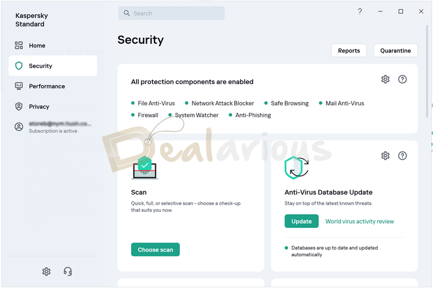Open support via headset icon
The width and height of the screenshot is (433, 288).
(67, 271)
